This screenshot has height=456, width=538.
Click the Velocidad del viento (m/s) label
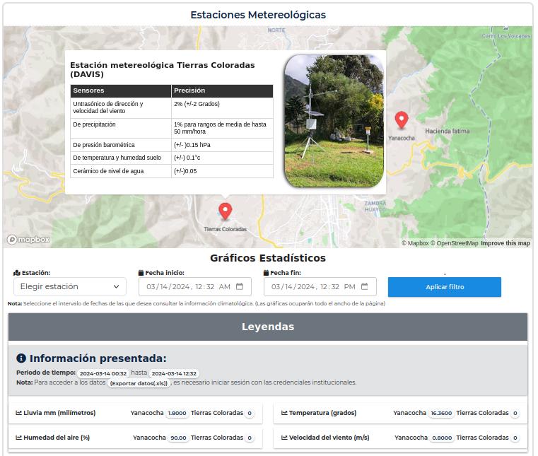(329, 438)
